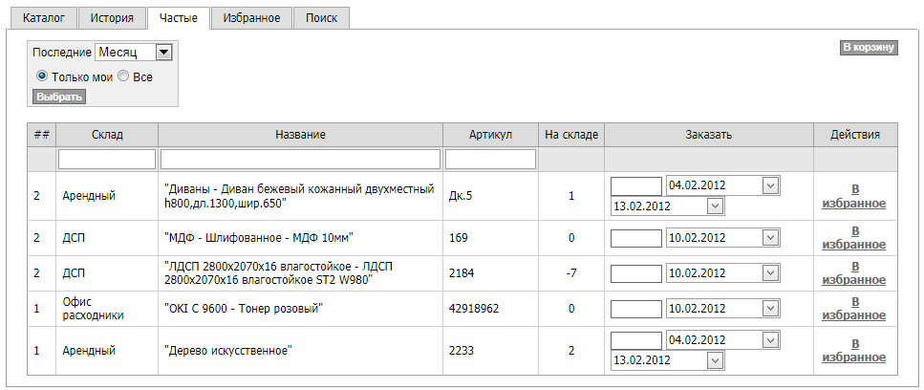Focus the Склад filter field
924x390 pixels.
[107, 159]
